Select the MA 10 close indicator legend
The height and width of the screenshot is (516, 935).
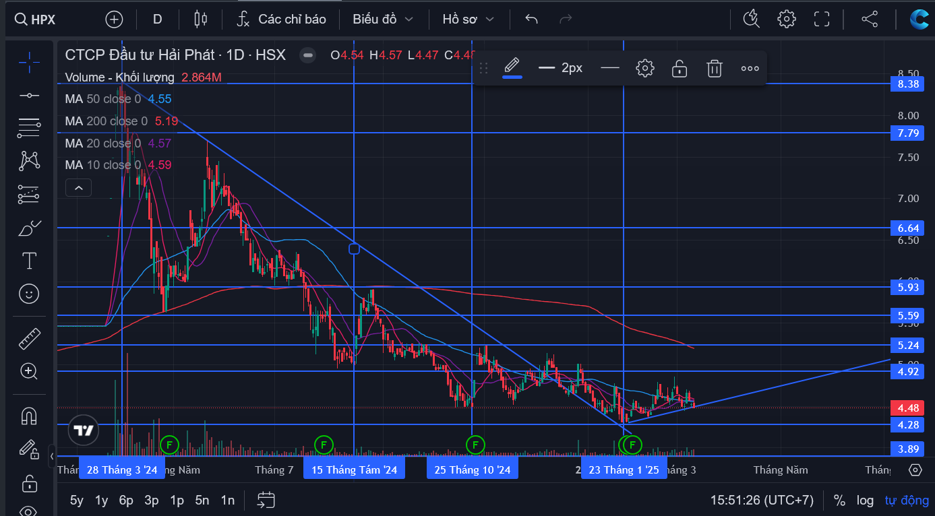click(102, 165)
